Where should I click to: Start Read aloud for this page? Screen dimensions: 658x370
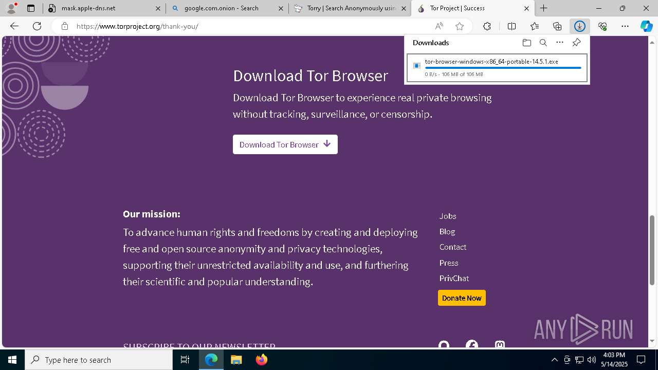[439, 26]
